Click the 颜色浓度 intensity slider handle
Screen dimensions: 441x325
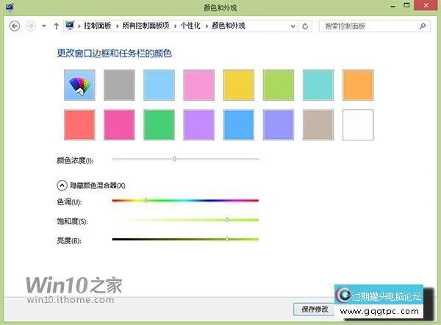(175, 159)
